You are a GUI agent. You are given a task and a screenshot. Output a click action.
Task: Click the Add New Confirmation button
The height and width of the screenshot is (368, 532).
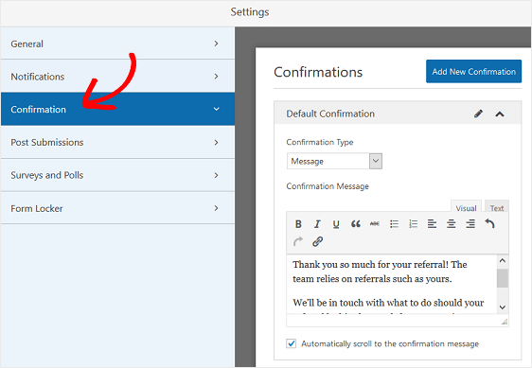click(473, 71)
